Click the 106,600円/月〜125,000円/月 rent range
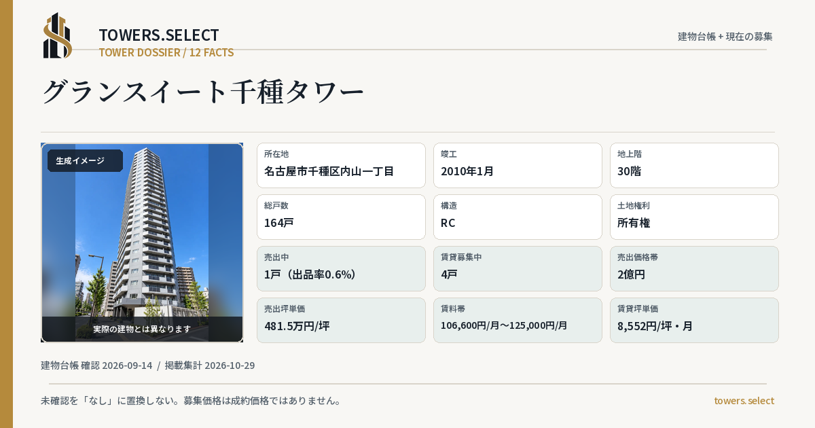Image resolution: width=815 pixels, height=428 pixels. 504,326
